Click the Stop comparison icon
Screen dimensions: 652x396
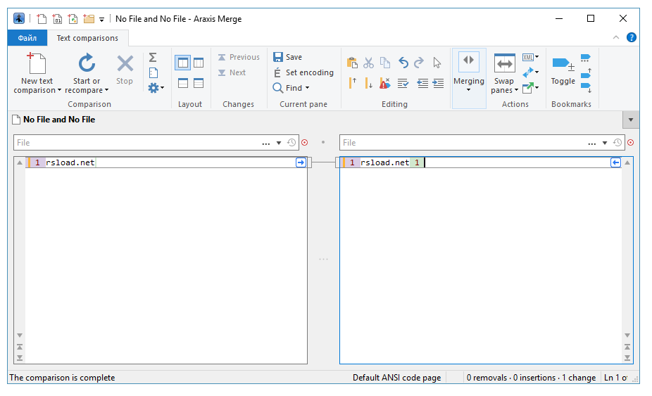125,63
